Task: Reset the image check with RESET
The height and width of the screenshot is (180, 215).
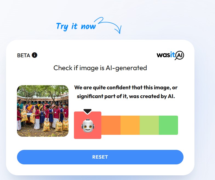Action: point(100,157)
